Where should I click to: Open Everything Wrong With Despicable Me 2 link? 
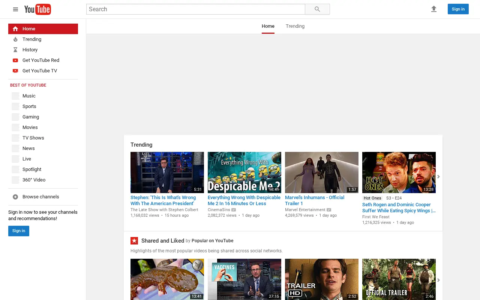pos(244,201)
